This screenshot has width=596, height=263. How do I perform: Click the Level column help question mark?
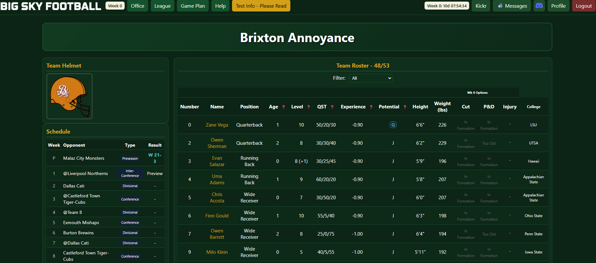(x=308, y=107)
